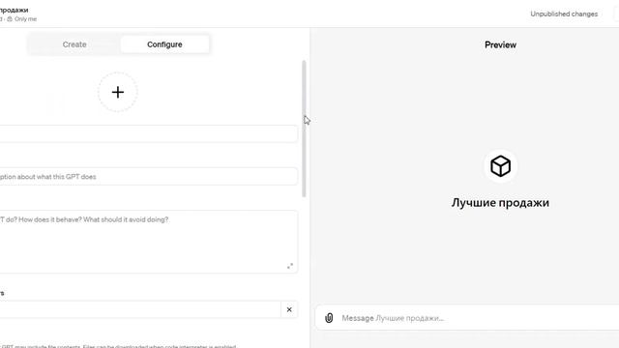Upload GPT image with plus icon
Viewport: 619px width, 348px height.
point(118,93)
